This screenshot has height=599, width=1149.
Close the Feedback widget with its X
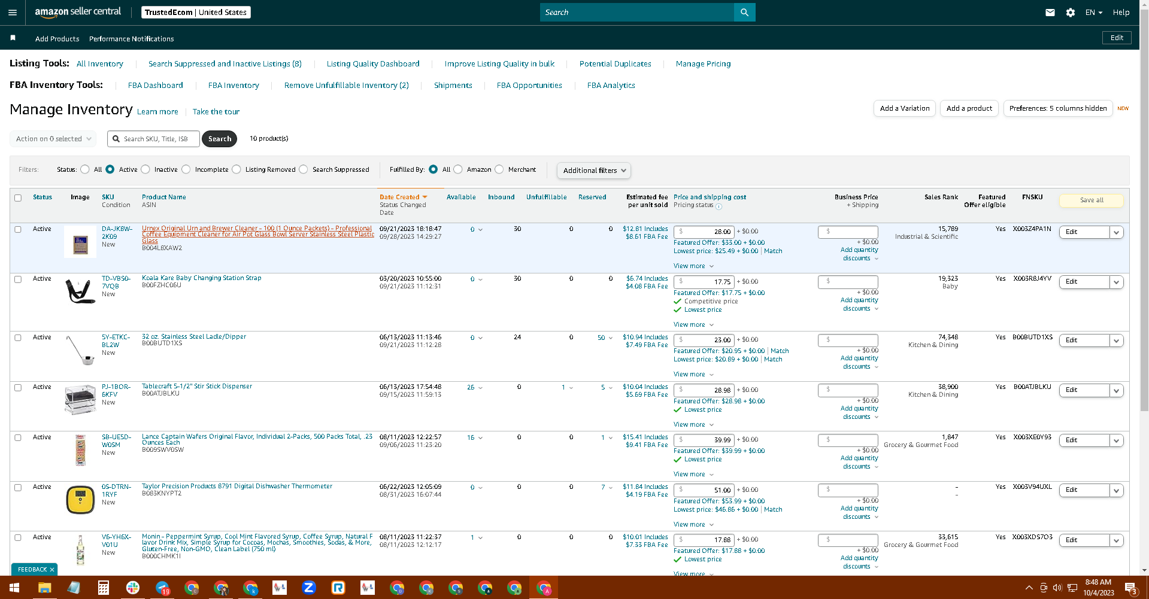click(52, 570)
